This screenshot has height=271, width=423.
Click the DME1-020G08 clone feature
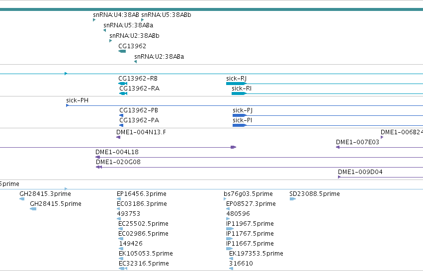[x=259, y=168]
